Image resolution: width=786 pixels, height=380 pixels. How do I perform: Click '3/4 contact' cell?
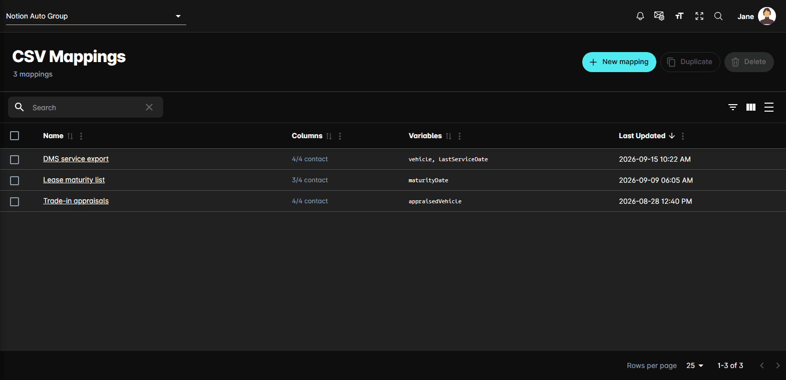[310, 180]
